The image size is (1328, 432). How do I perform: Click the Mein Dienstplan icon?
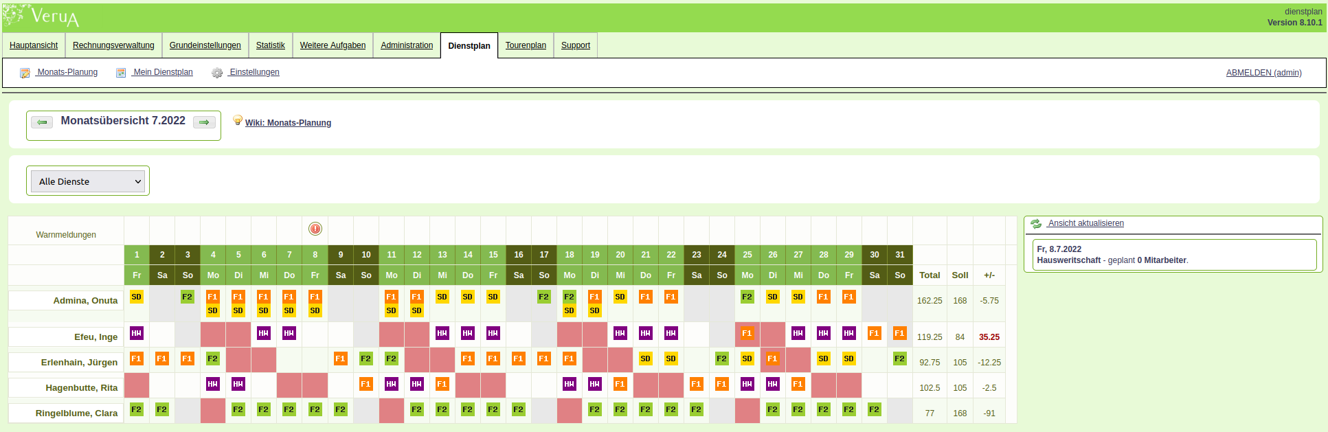click(x=121, y=73)
